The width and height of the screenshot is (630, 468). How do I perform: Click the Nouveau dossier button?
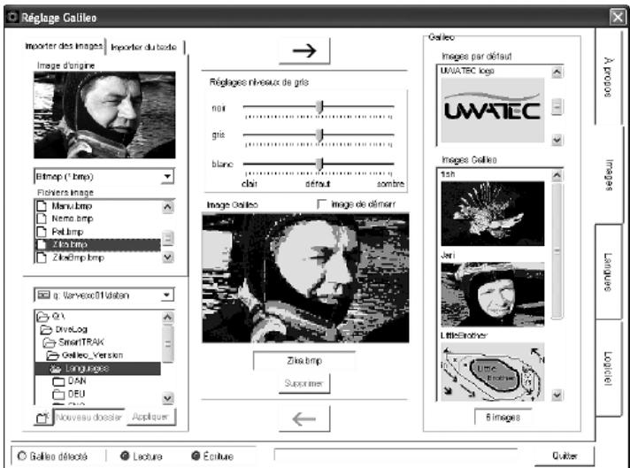coord(88,417)
